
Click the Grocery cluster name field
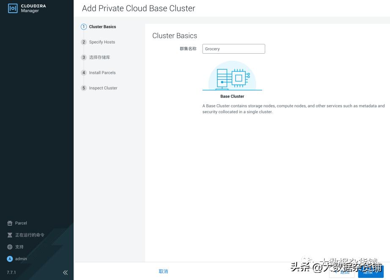pyautogui.click(x=233, y=49)
